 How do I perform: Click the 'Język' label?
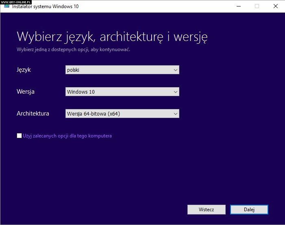pos(24,70)
